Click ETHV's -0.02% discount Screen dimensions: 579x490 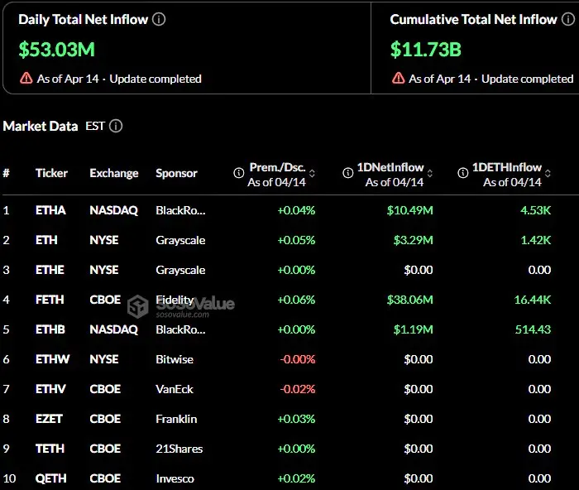[x=298, y=389]
